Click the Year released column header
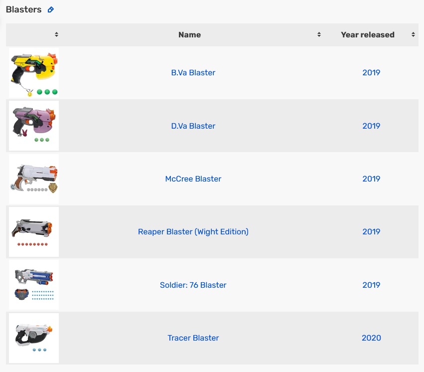This screenshot has height=372, width=424. (x=368, y=34)
